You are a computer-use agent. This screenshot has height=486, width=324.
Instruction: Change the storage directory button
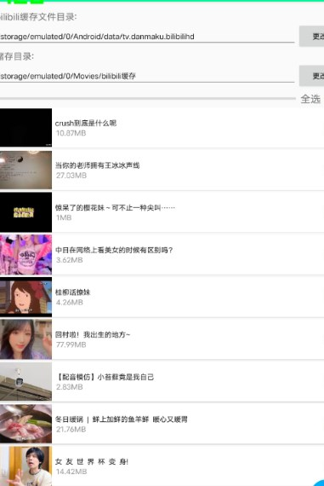(311, 76)
